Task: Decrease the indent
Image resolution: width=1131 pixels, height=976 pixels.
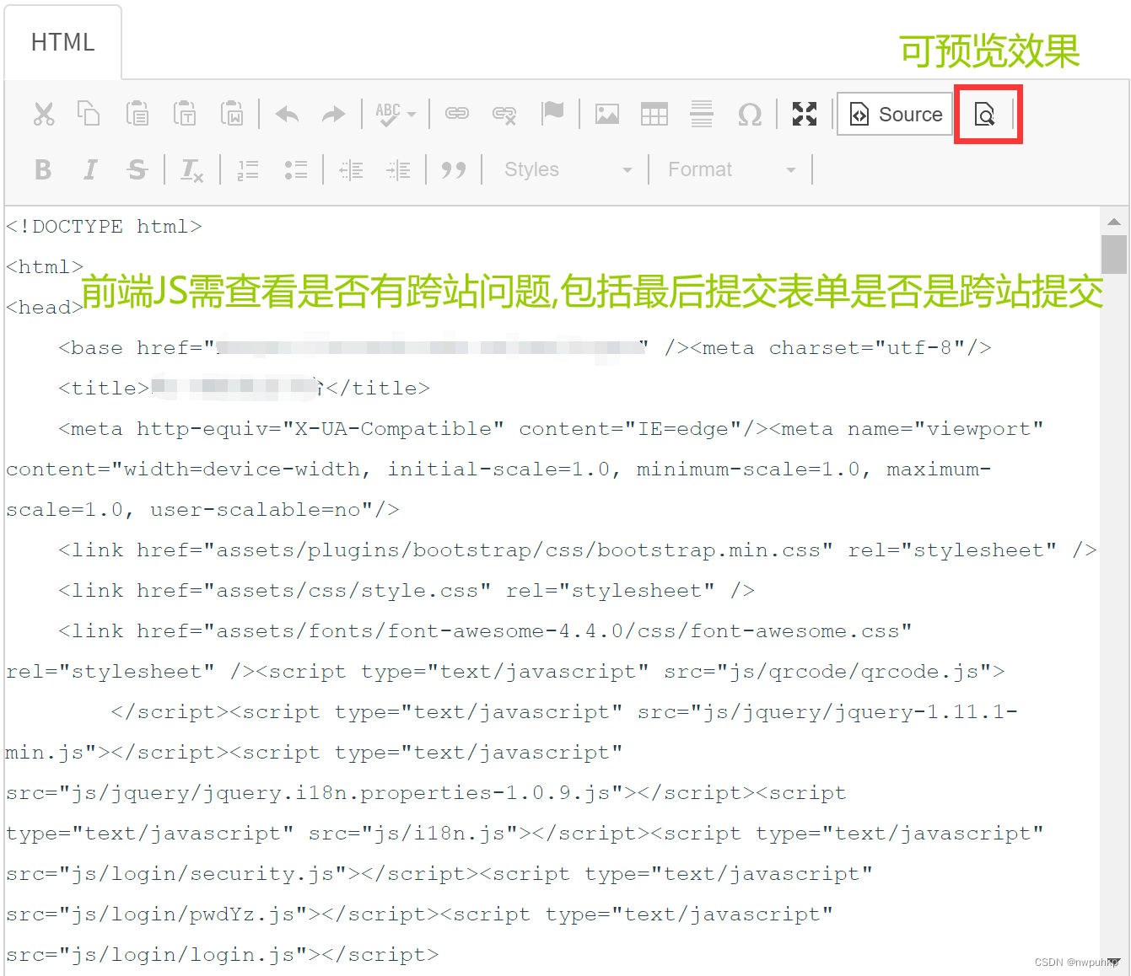Action: click(x=351, y=170)
